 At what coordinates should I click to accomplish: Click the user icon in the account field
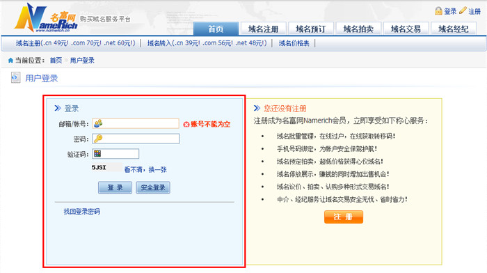[98, 123]
